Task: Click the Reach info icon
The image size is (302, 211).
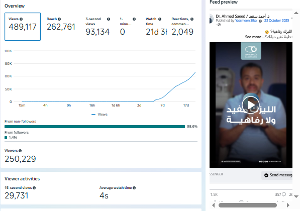Action: coord(59,19)
